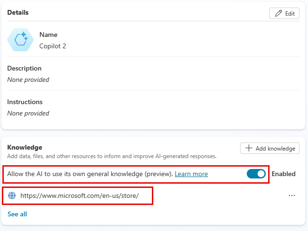Open the more options ellipsis for store URL
308x231 pixels.
coord(292,195)
